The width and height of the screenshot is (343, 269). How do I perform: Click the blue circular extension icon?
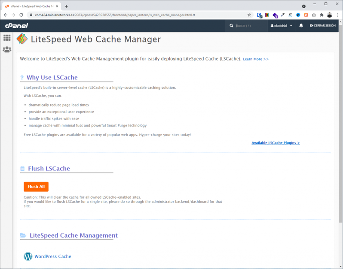[x=298, y=15]
